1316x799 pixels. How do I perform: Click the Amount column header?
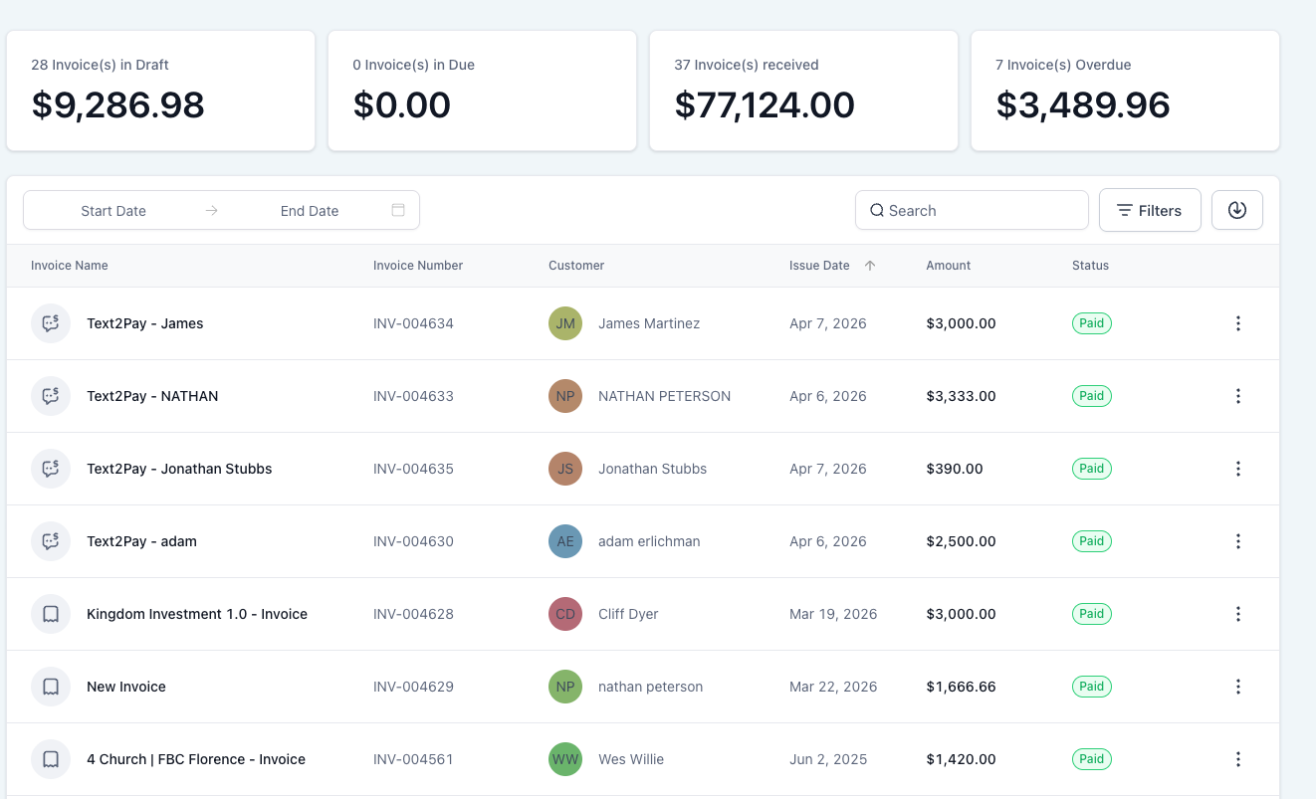click(x=949, y=266)
